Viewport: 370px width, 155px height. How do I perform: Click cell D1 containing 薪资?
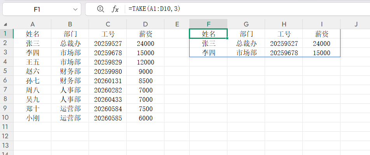pyautogui.click(x=145, y=34)
